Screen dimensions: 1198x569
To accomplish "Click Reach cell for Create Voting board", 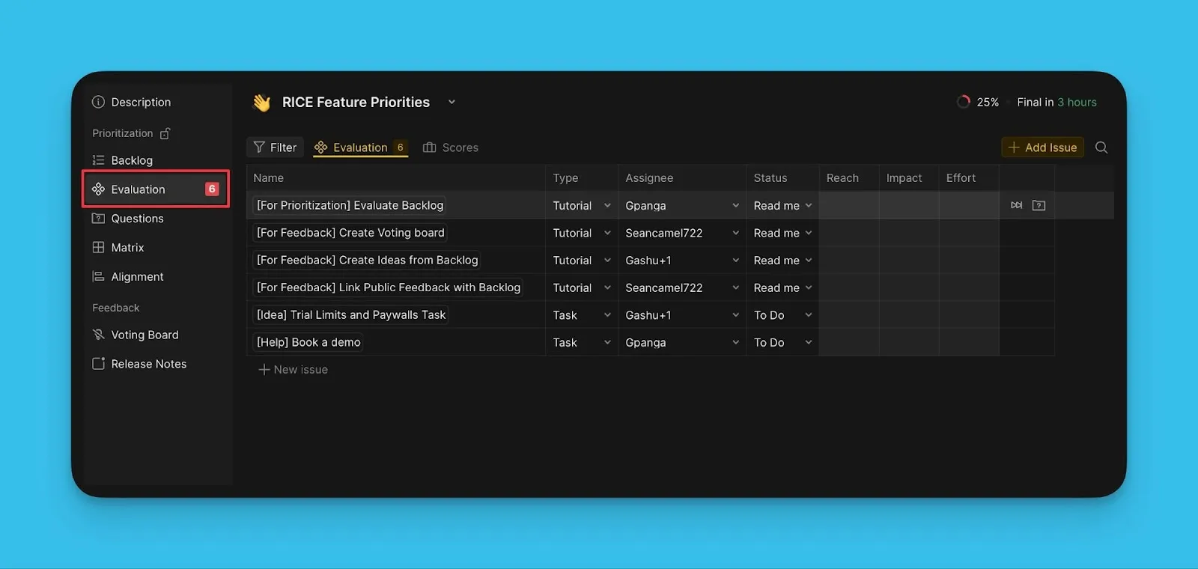I will (848, 233).
